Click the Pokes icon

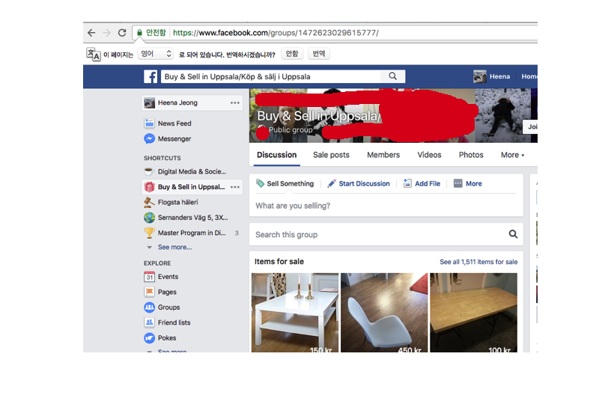click(x=149, y=337)
